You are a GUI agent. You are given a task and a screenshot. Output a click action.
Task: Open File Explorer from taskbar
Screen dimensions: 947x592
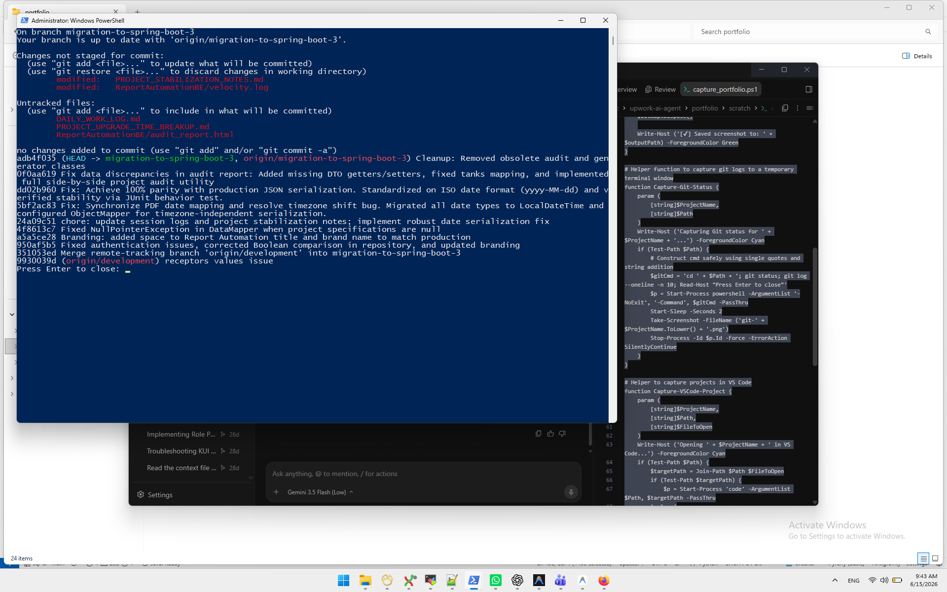point(365,581)
